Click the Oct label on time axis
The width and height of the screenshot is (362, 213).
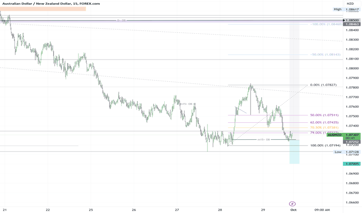click(293, 210)
